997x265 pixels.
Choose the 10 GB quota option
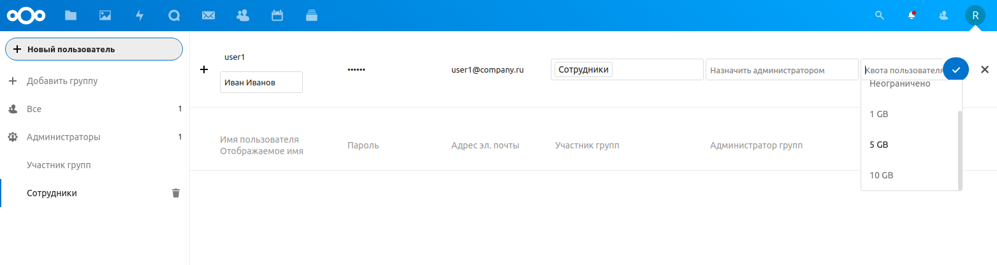tap(909, 175)
